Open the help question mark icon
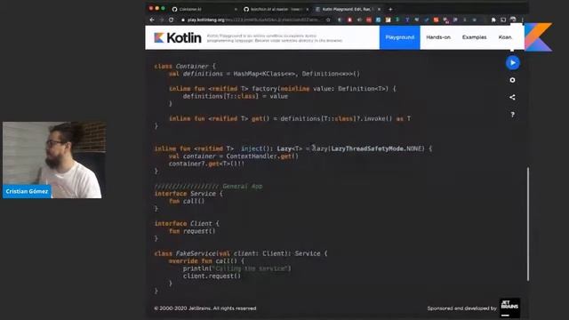 (512, 115)
